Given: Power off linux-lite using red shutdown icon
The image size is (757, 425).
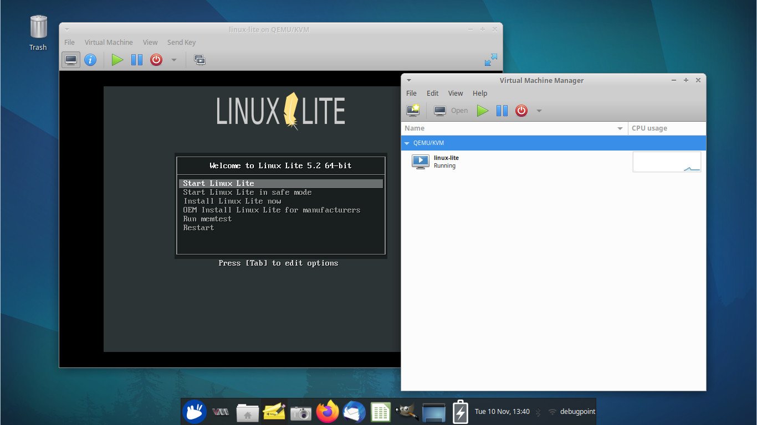Looking at the screenshot, I should pyautogui.click(x=521, y=111).
